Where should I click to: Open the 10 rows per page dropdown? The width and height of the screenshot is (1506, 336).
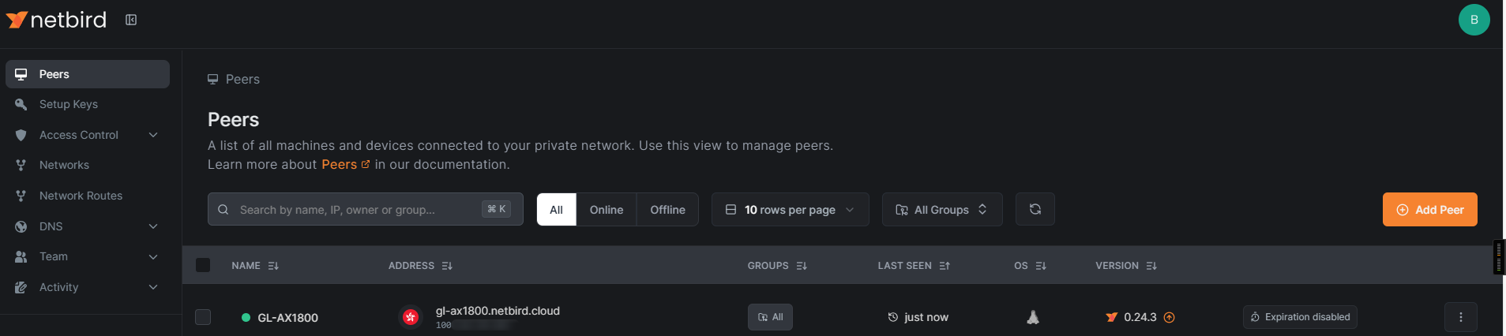[790, 210]
